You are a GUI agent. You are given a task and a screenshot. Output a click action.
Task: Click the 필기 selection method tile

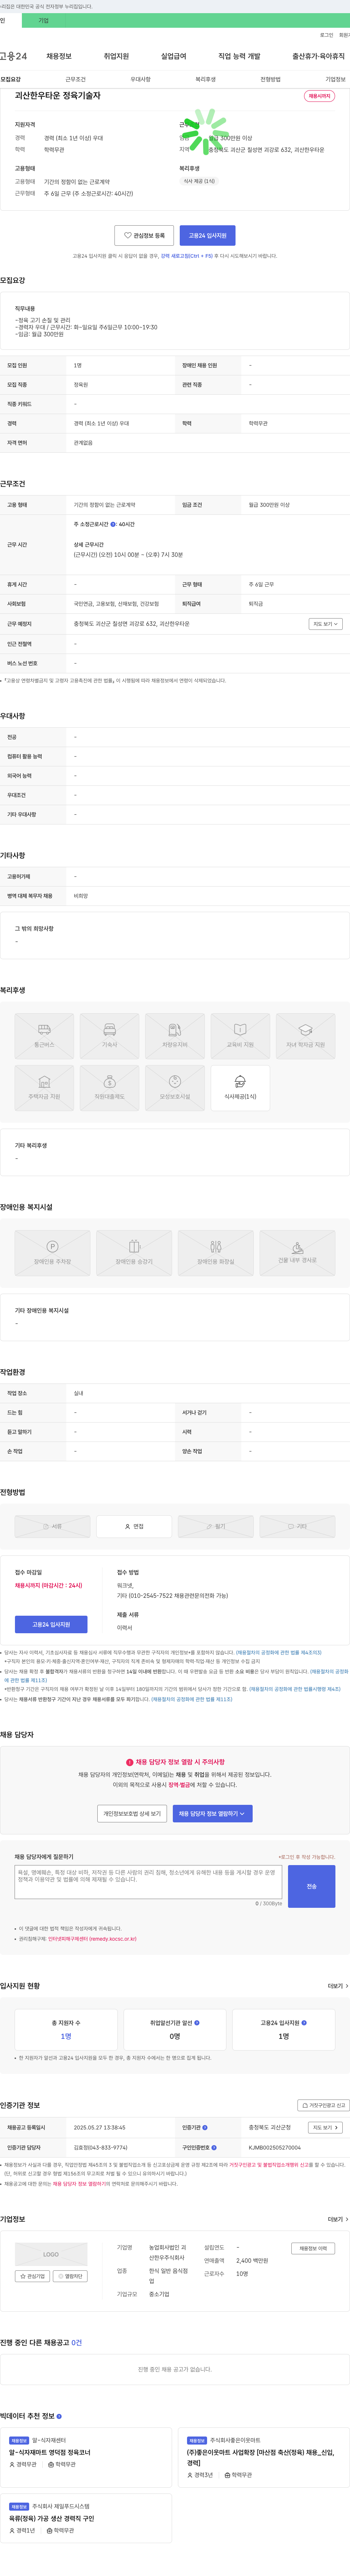pos(215,1526)
